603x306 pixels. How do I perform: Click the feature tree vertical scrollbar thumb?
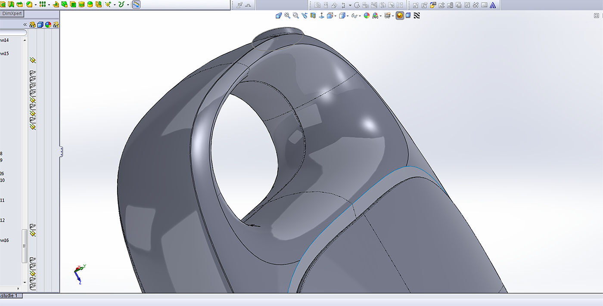point(25,245)
